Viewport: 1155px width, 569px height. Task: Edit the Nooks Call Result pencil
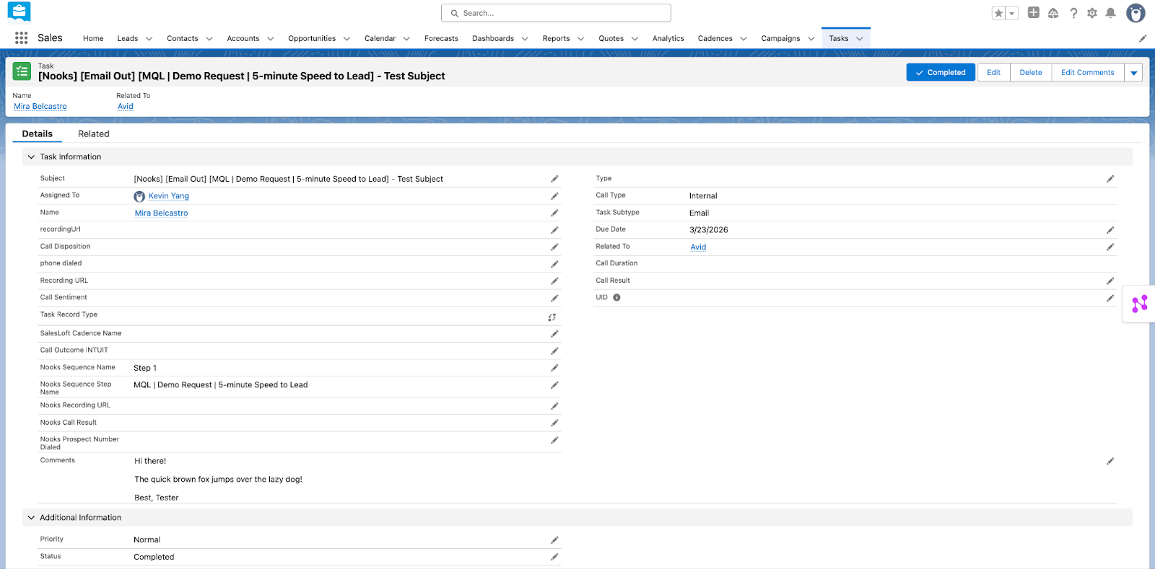tap(554, 423)
